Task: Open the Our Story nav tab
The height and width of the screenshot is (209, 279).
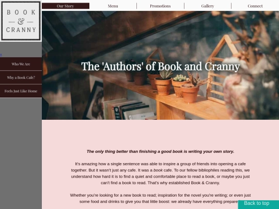Action: click(x=66, y=6)
